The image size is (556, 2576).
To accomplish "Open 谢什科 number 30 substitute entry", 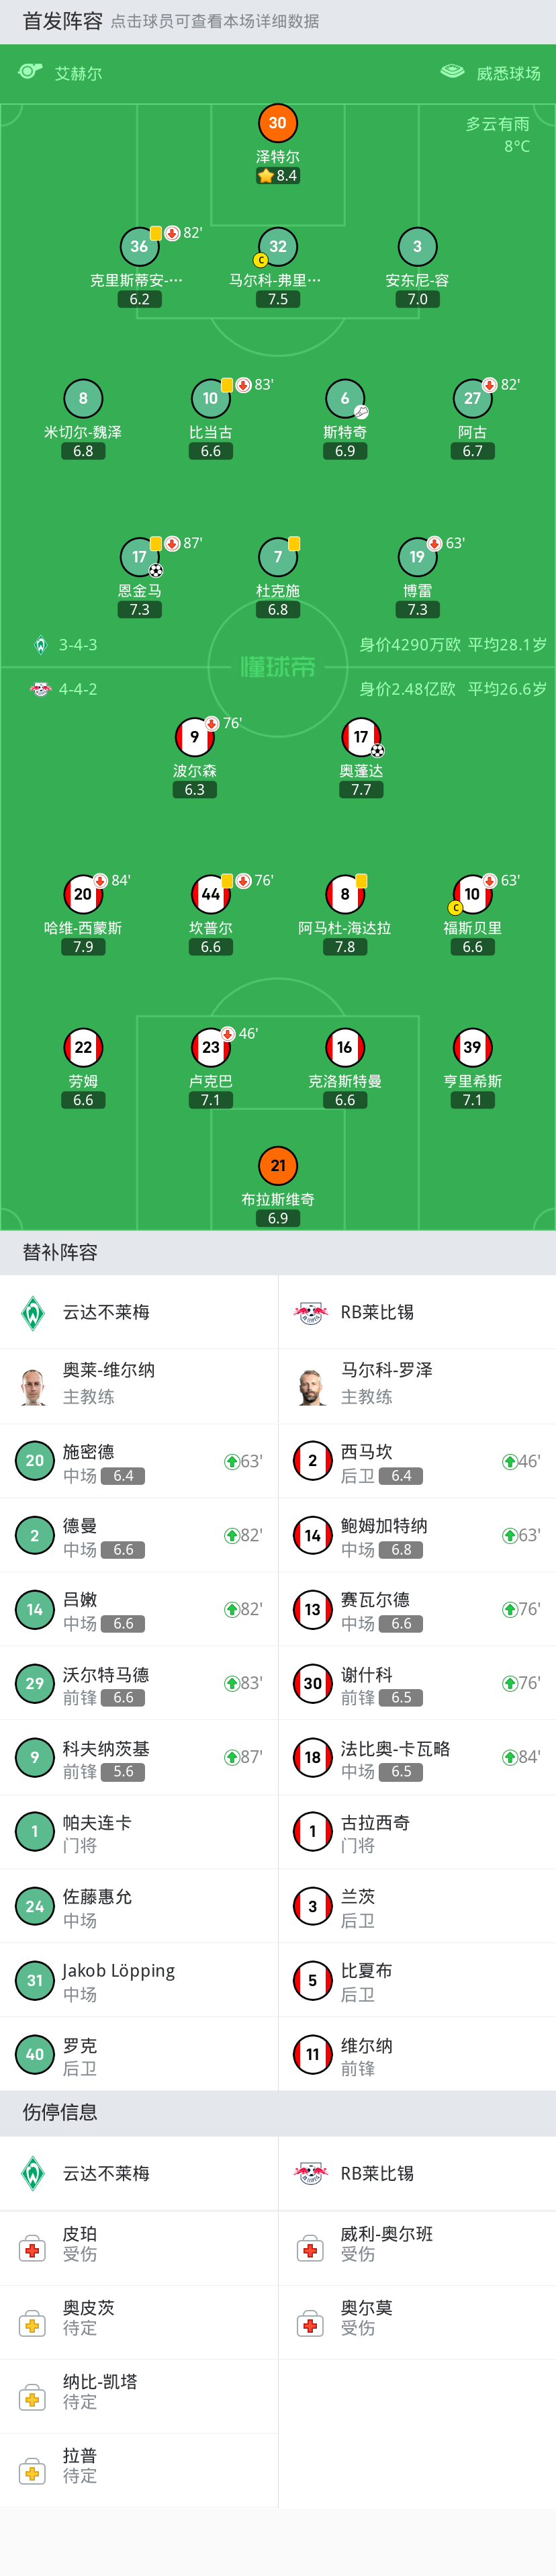I will pyautogui.click(x=417, y=1683).
